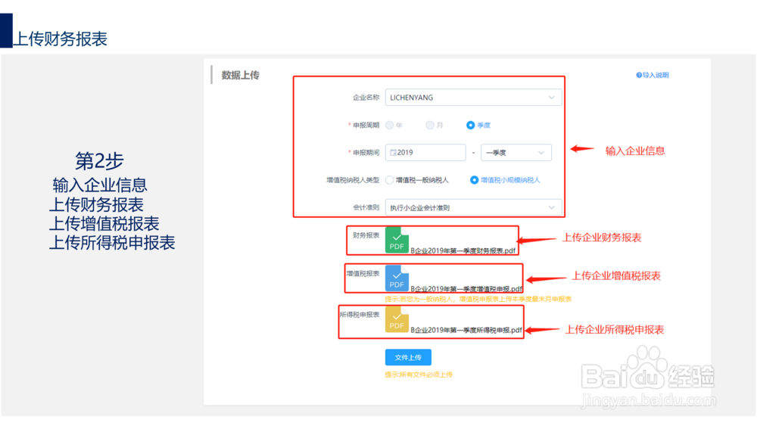Open the 企业名称 LICHENYANG dropdown
This screenshot has width=757, height=426.
[474, 98]
